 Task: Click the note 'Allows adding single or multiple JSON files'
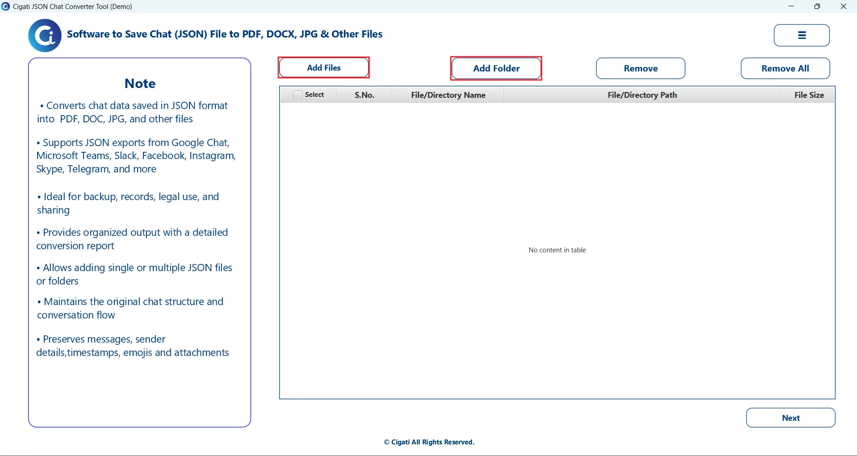(134, 274)
